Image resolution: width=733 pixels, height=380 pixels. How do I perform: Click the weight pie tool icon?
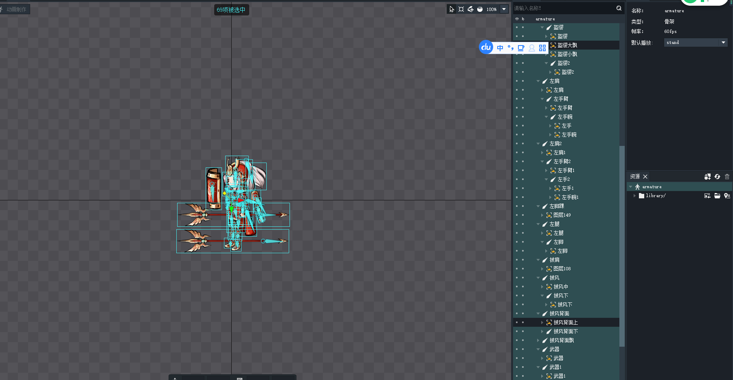[x=480, y=9]
